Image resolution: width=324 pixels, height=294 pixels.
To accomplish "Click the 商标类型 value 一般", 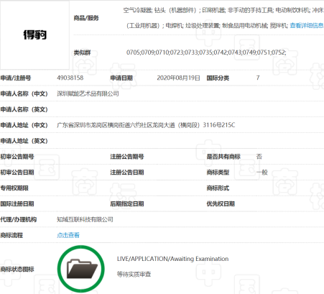I will click(x=261, y=173).
